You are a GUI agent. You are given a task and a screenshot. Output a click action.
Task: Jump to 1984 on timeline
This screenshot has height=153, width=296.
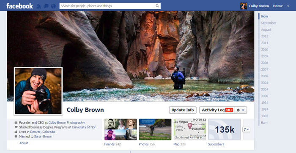[x=264, y=109]
